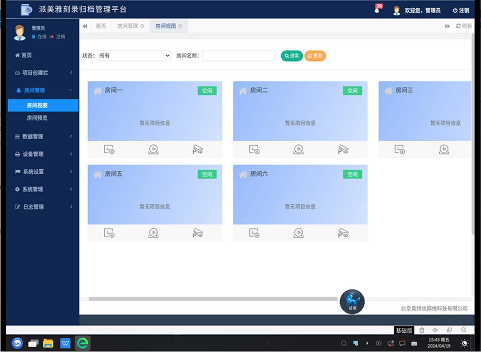The width and height of the screenshot is (481, 352).
Task: Click the camera preview icon under 房间一
Action: point(198,149)
